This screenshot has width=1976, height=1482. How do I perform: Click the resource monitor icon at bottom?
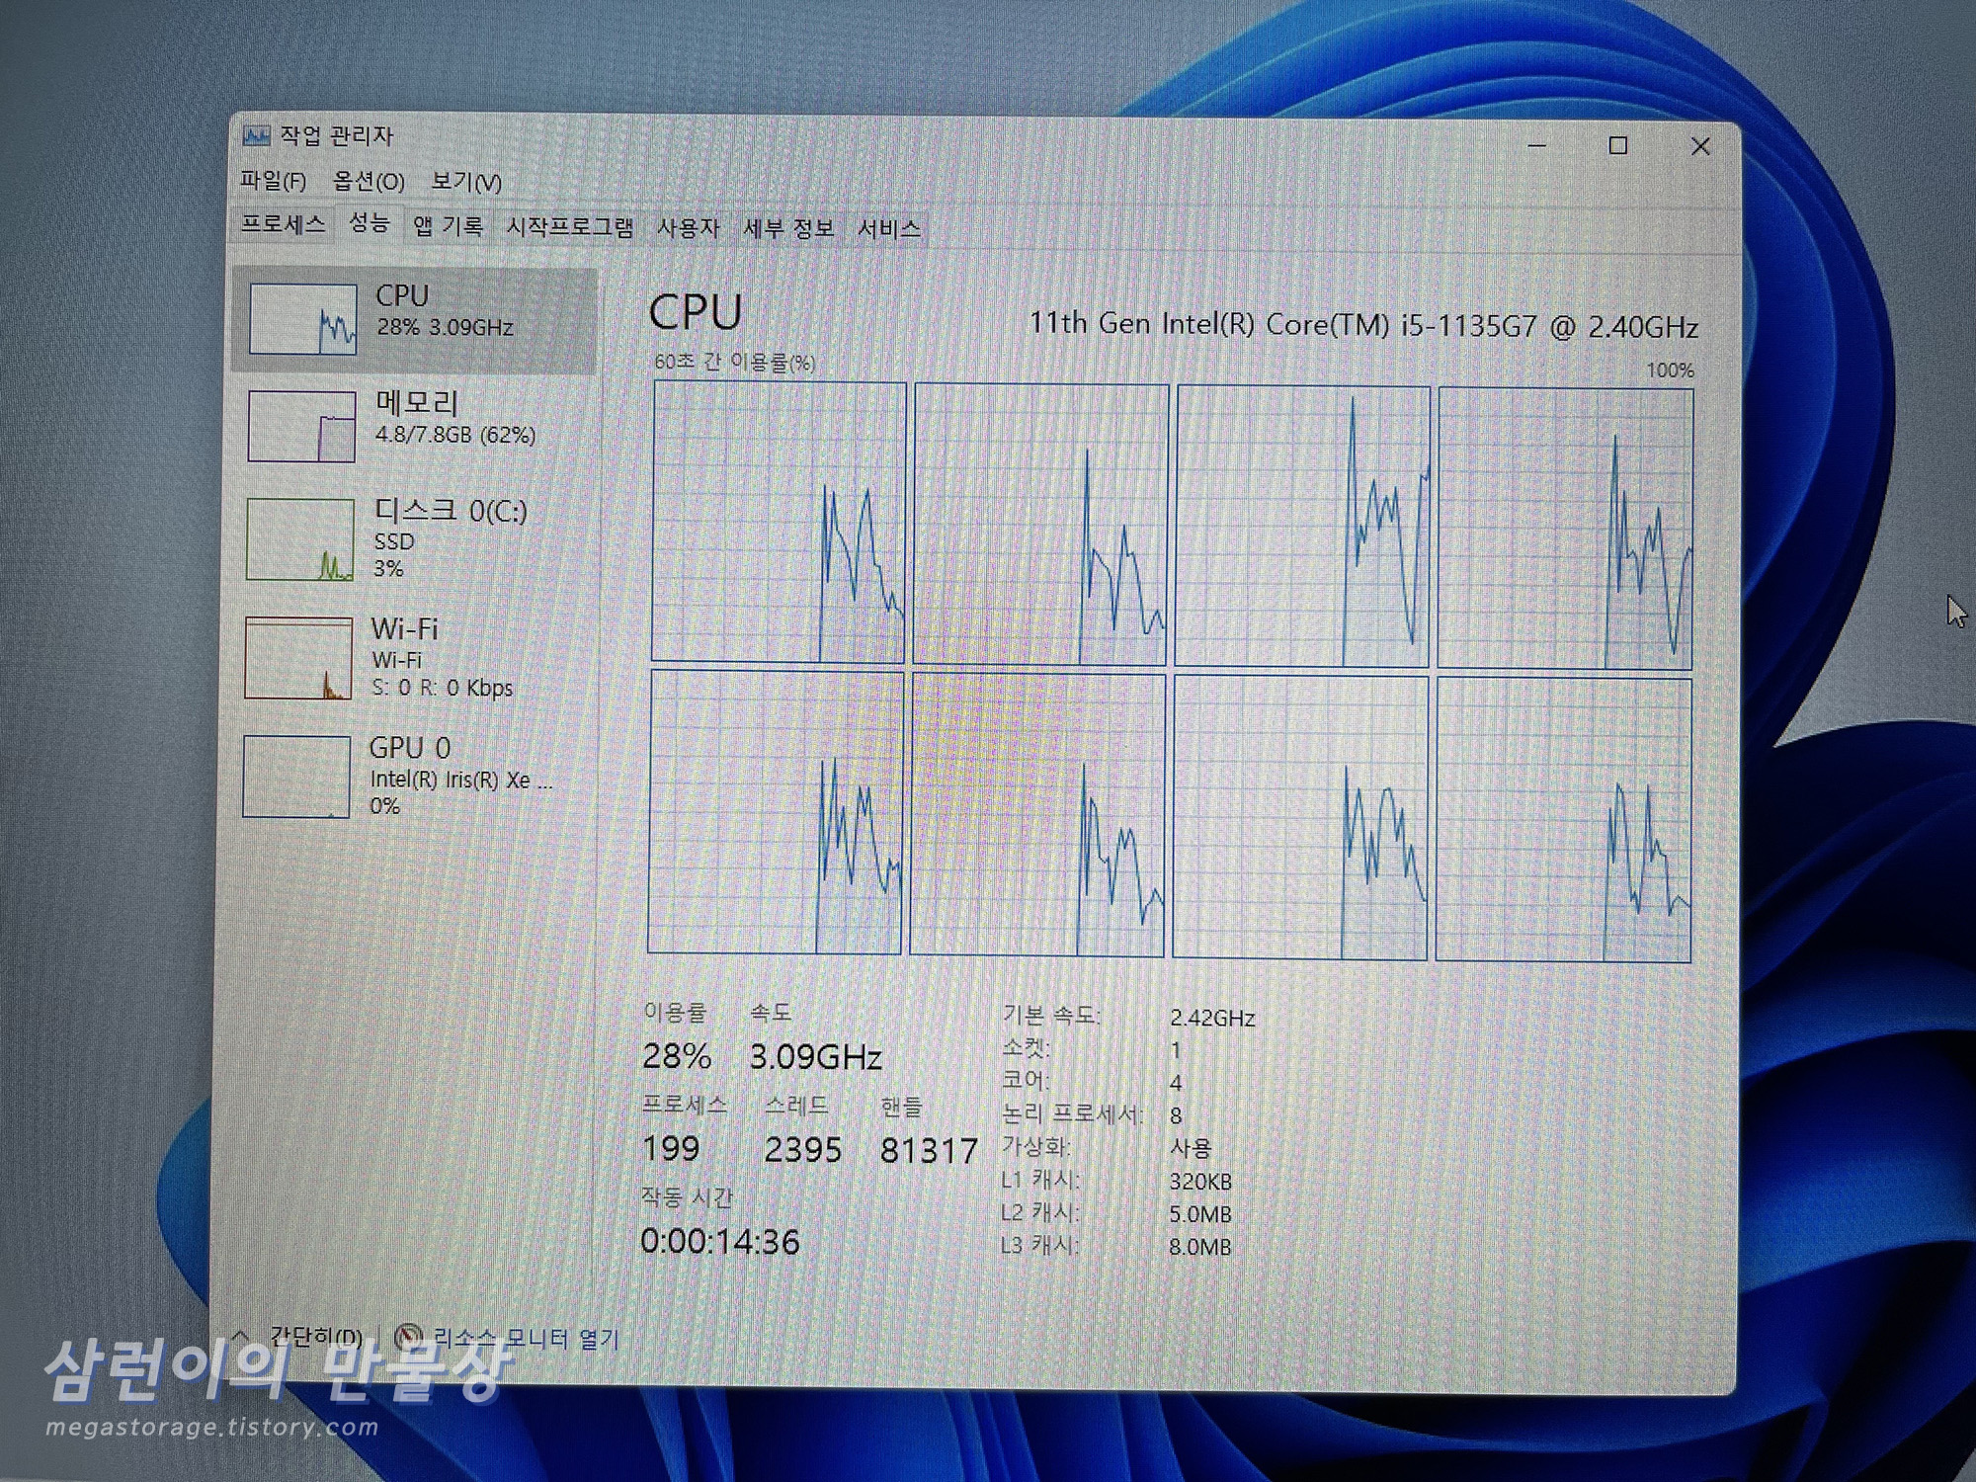tap(408, 1338)
